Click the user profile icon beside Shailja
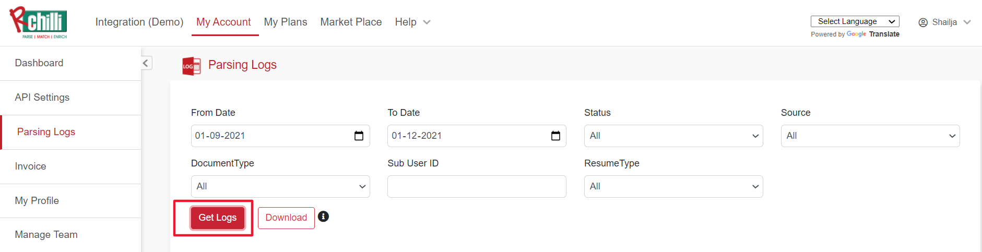Image resolution: width=982 pixels, height=252 pixels. (923, 22)
